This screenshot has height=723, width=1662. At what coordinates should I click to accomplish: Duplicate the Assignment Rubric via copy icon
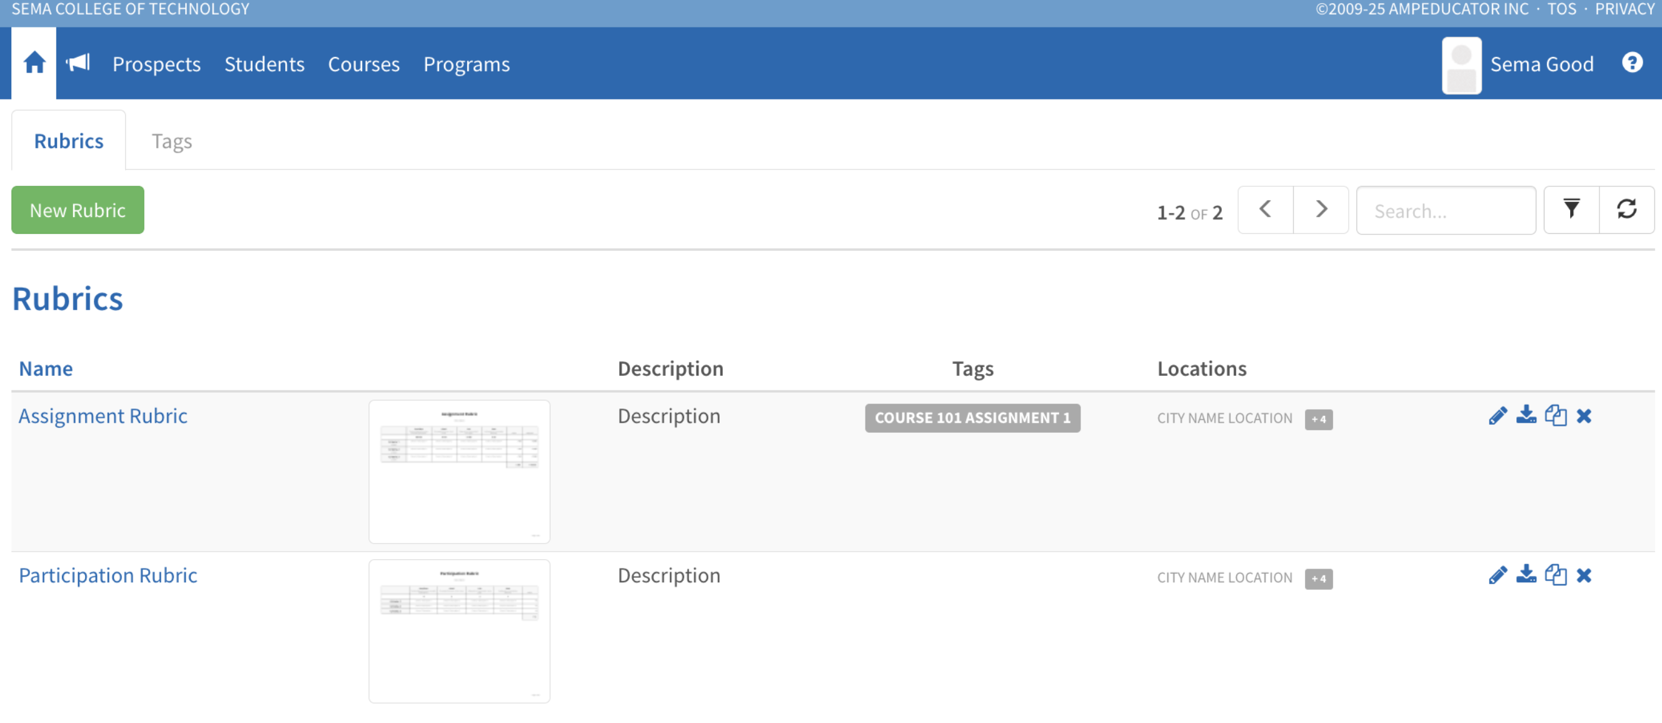click(1555, 416)
